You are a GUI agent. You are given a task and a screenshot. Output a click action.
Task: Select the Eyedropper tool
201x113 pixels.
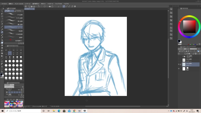[x=2, y=27]
